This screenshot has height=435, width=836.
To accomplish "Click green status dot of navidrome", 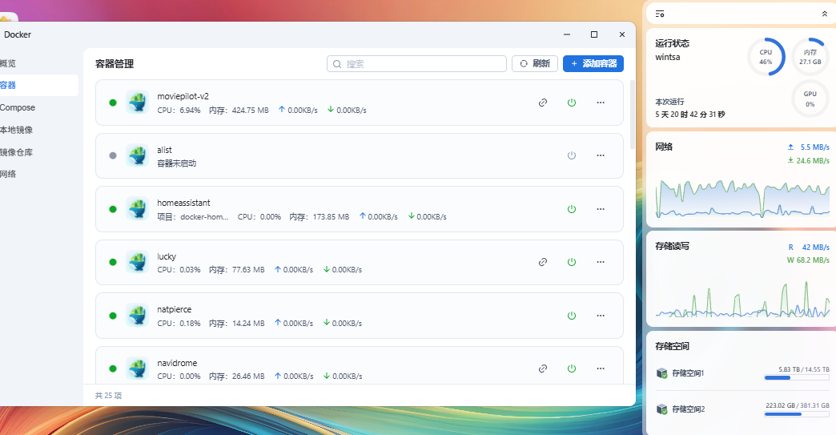I will pos(112,369).
